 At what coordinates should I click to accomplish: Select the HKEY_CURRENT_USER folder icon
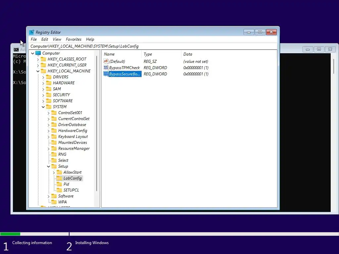coord(43,65)
